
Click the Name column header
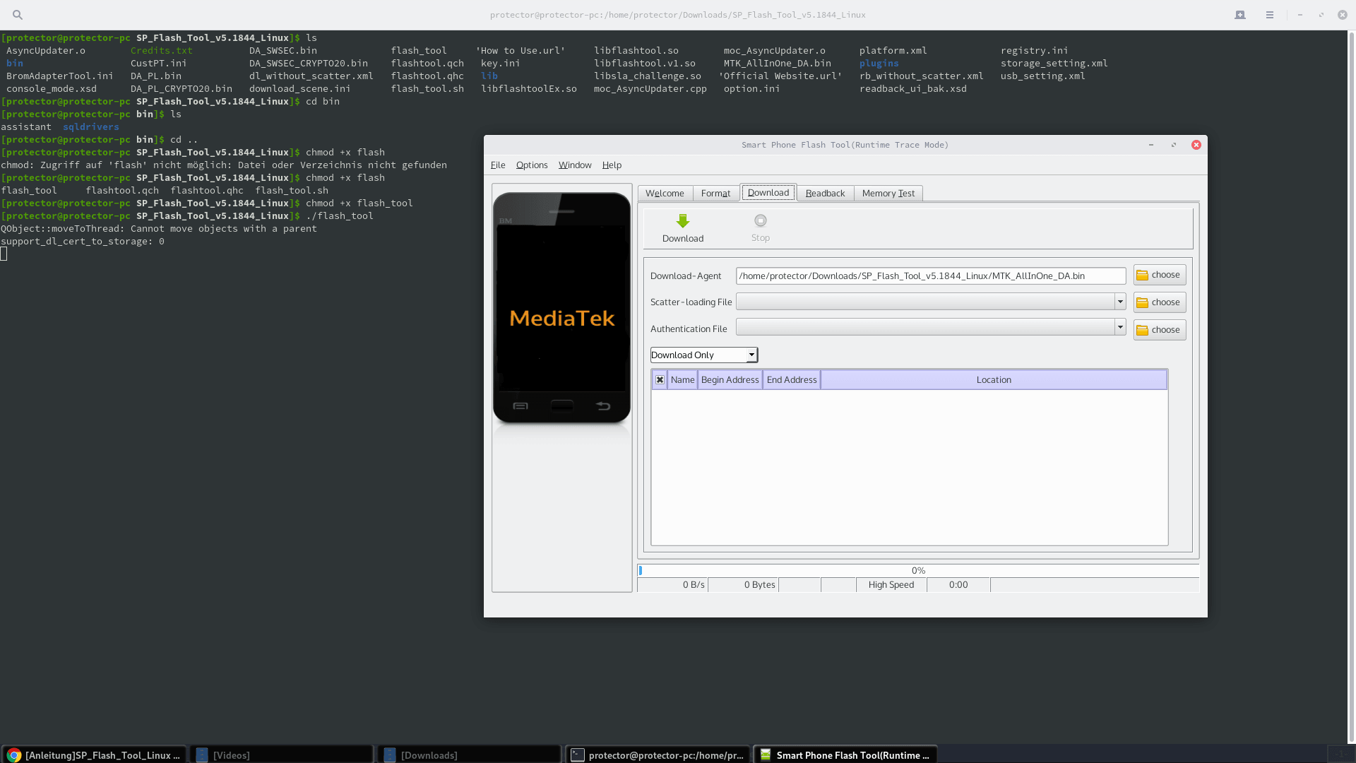click(x=682, y=380)
